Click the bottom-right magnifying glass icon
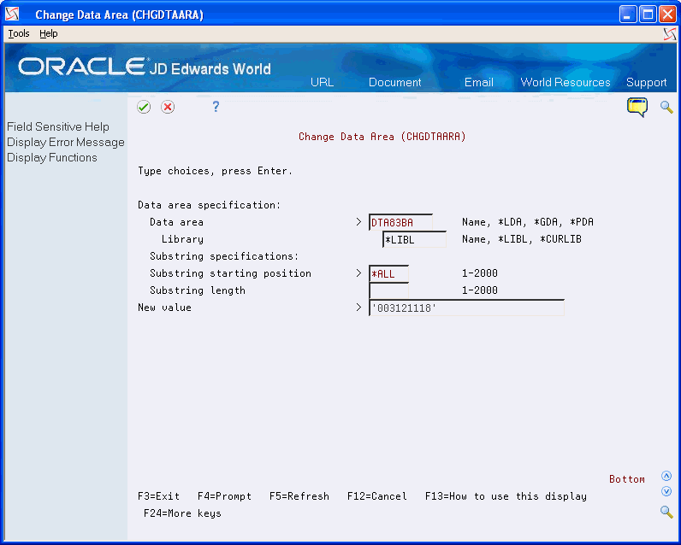Viewport: 681px width, 545px height. pos(666,512)
